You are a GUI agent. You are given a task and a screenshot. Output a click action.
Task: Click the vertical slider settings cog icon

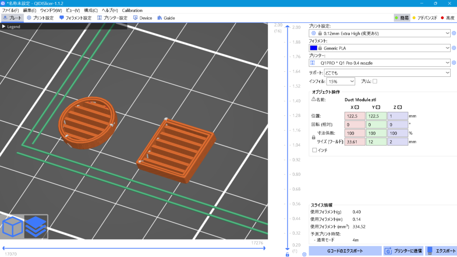coord(304,254)
